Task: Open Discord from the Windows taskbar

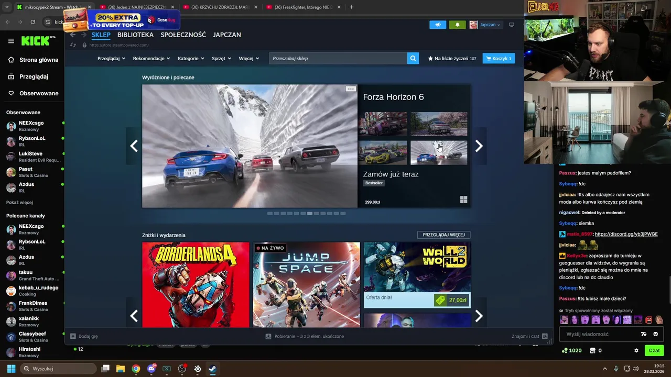Action: coord(151,369)
